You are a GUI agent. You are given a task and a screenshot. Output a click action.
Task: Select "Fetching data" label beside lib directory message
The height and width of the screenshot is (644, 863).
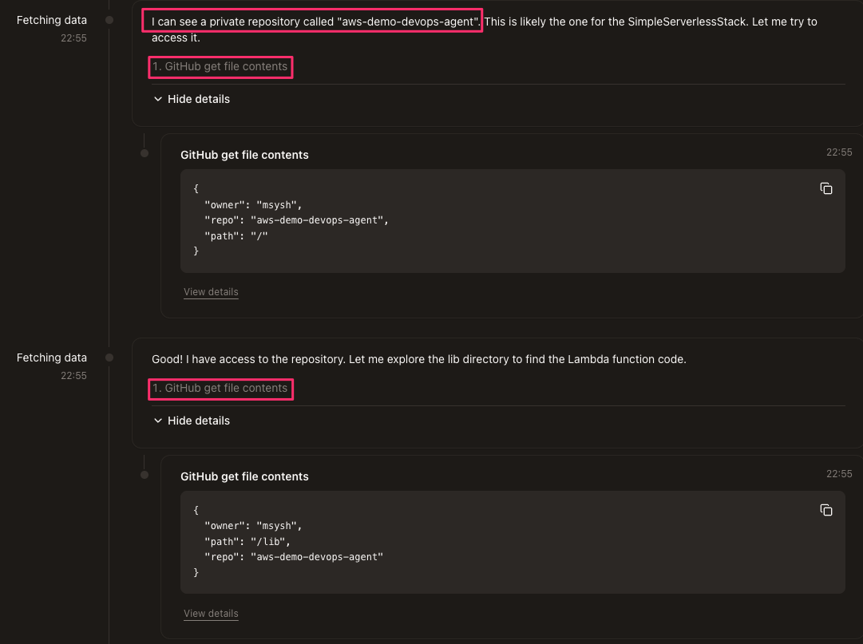click(52, 358)
